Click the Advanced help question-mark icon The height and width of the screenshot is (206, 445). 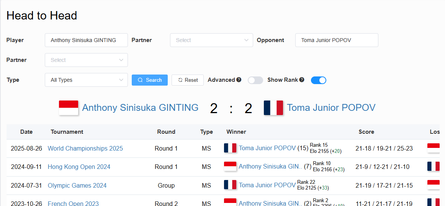coord(239,80)
